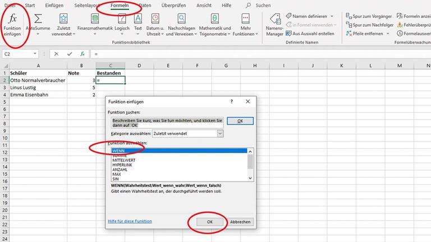The height and width of the screenshot is (242, 431).
Task: Expand the Pfeile entfernen dropdown arrow
Action: (x=388, y=34)
